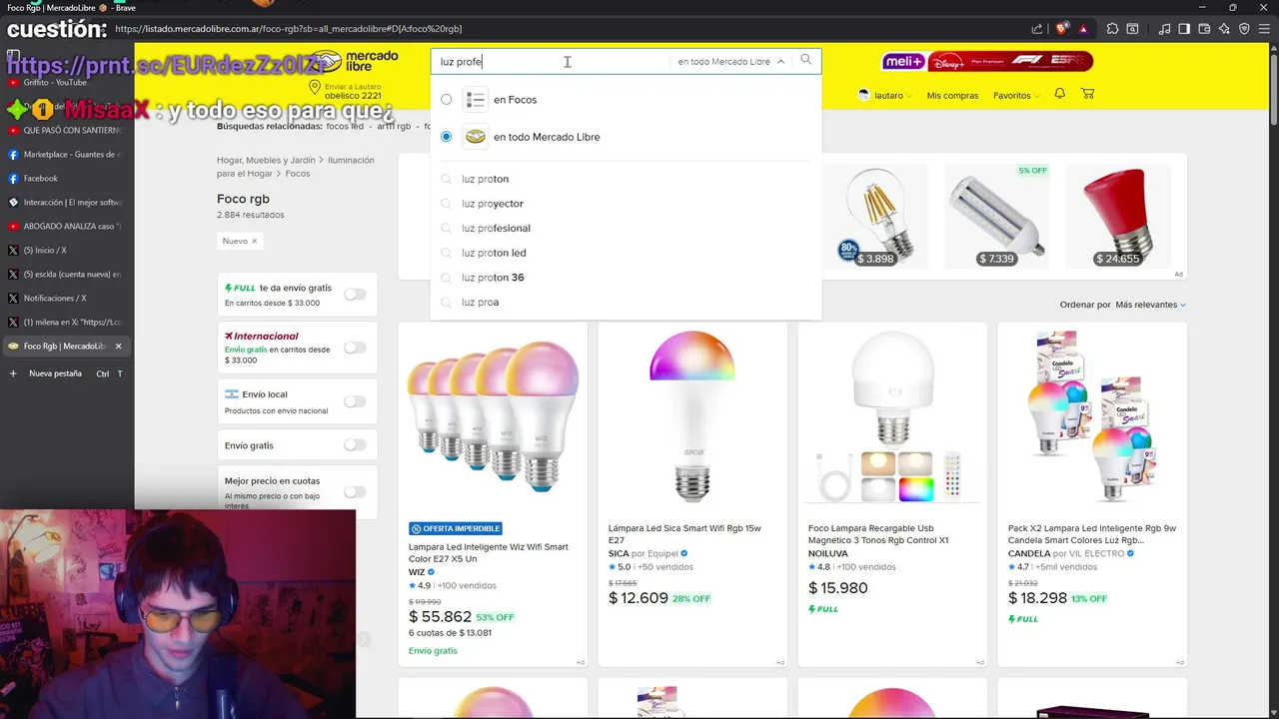Close the Foco Rgb MercadoLibre tab
The width and height of the screenshot is (1279, 719).
point(118,347)
